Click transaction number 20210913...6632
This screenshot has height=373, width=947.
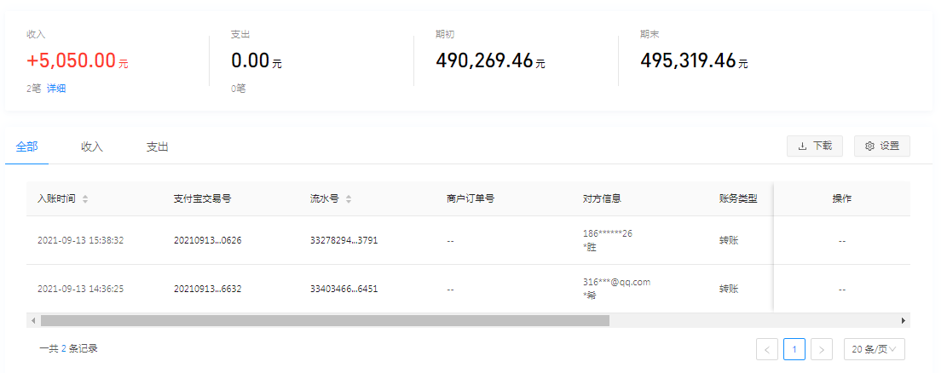tap(207, 289)
